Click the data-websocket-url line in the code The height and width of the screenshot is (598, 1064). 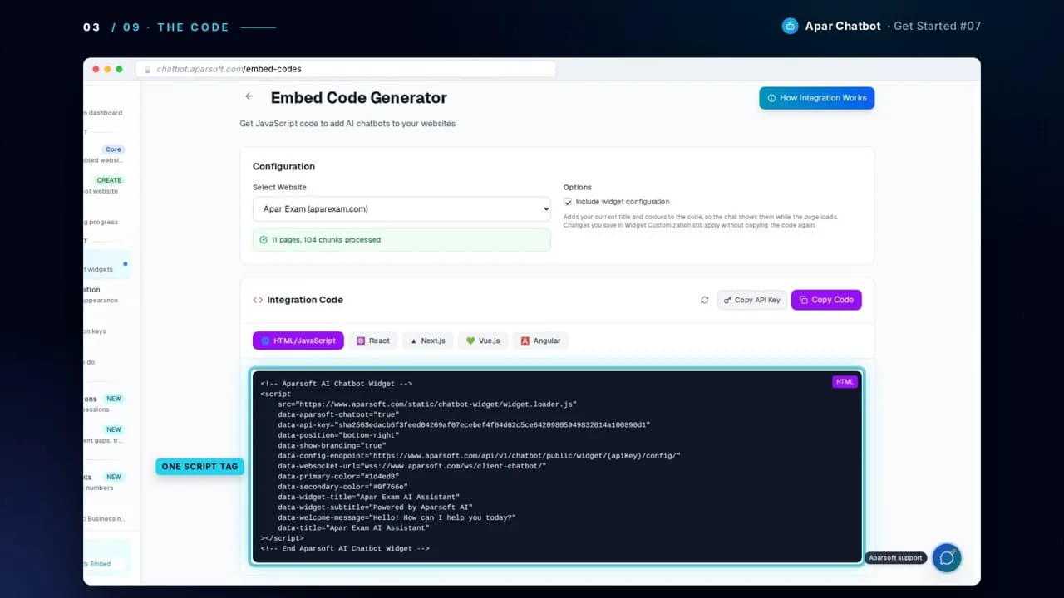tap(412, 466)
